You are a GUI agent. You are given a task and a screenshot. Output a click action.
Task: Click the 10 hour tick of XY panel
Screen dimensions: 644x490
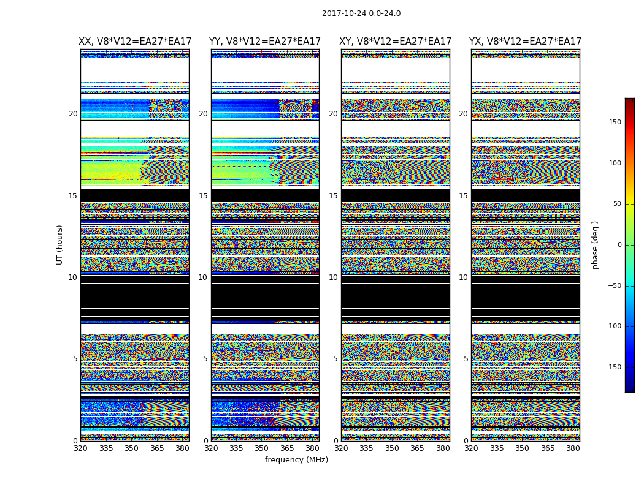[x=334, y=277]
